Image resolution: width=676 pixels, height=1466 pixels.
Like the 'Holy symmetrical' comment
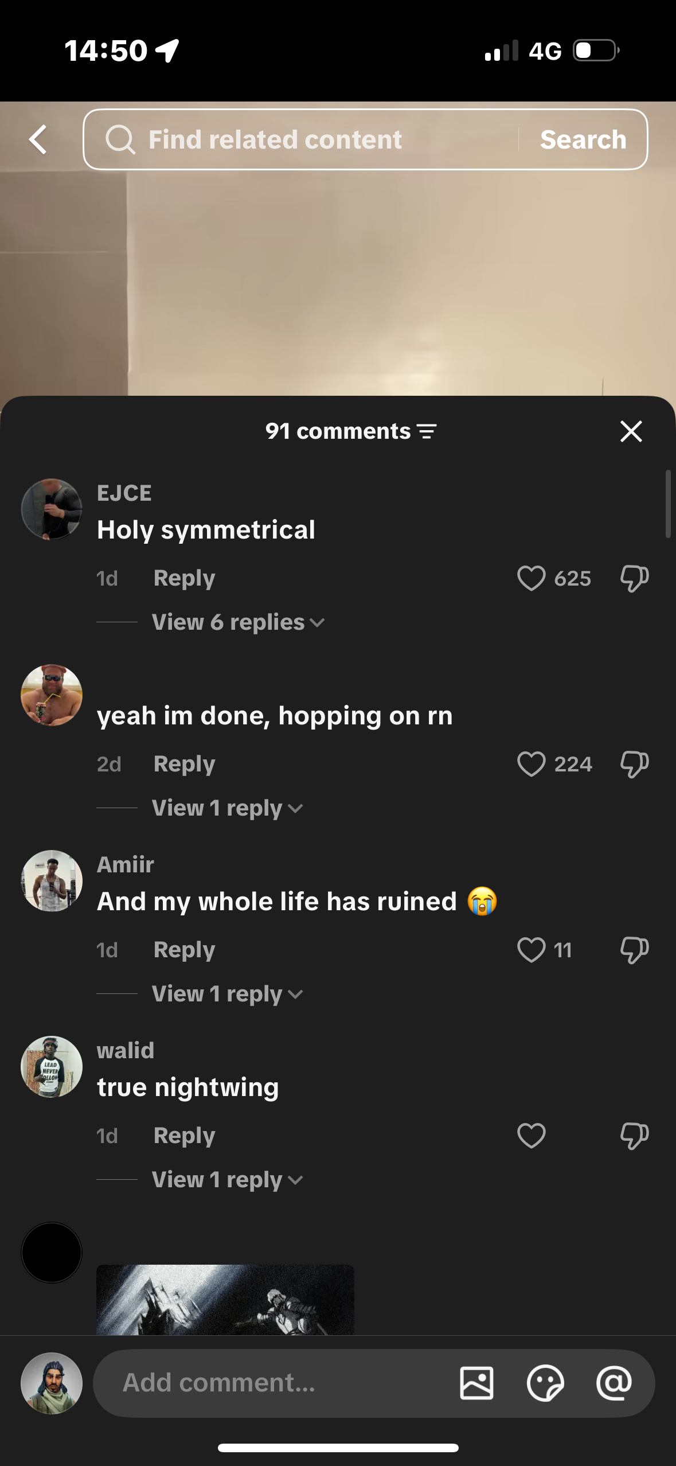click(x=531, y=578)
